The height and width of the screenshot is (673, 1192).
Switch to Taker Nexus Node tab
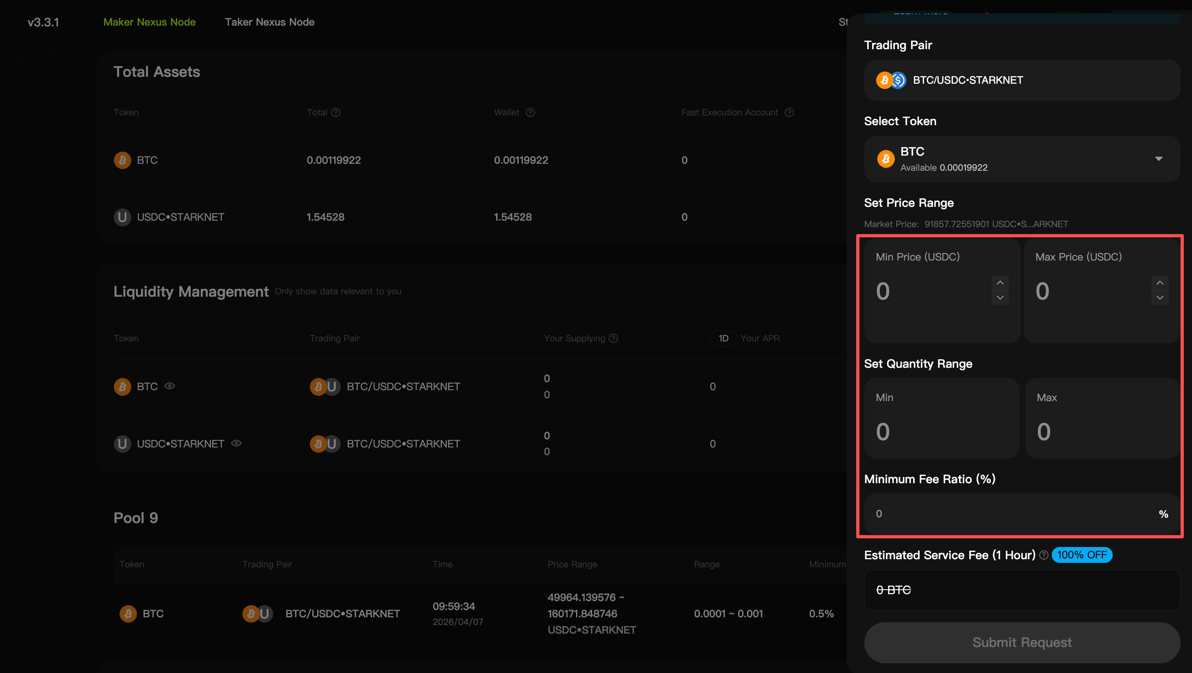click(x=269, y=22)
